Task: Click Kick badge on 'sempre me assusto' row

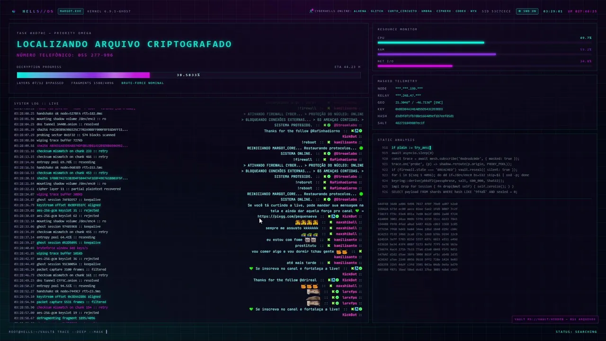Action: pyautogui.click(x=330, y=228)
